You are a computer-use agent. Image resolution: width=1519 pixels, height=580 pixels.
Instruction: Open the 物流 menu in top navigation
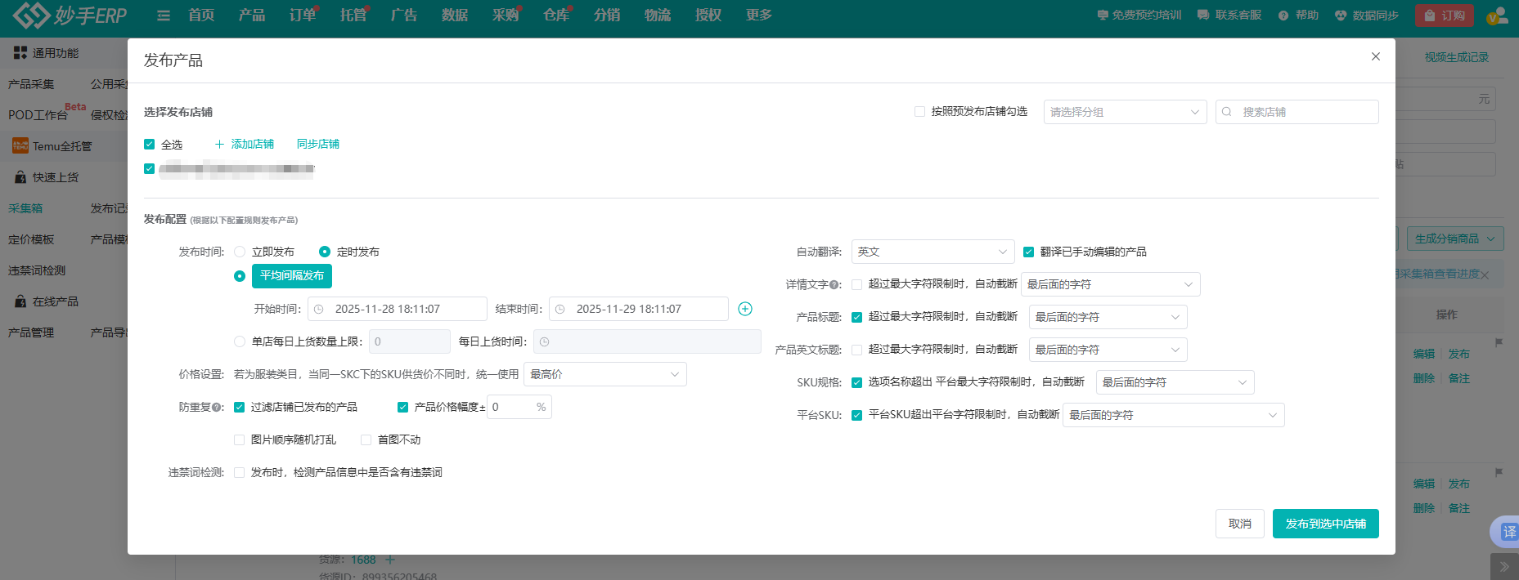657,16
